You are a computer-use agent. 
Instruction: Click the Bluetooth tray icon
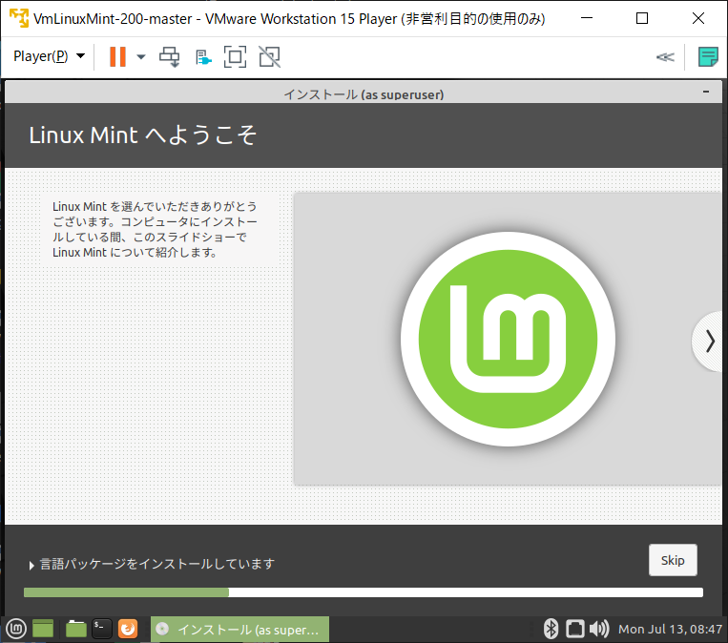click(551, 629)
